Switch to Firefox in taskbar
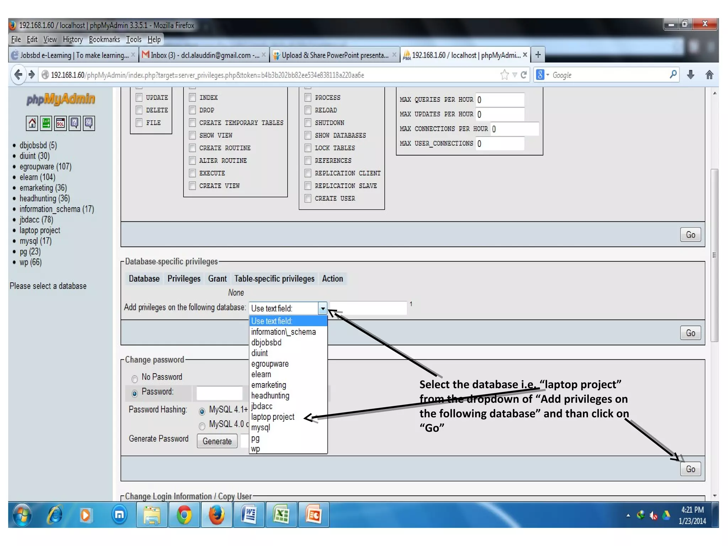Viewport: 728px width, 546px height. 216,515
